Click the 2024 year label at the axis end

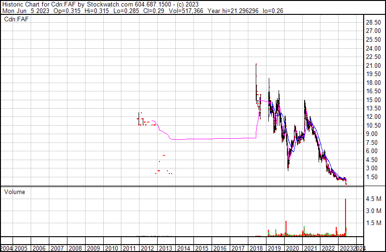coord(359,248)
